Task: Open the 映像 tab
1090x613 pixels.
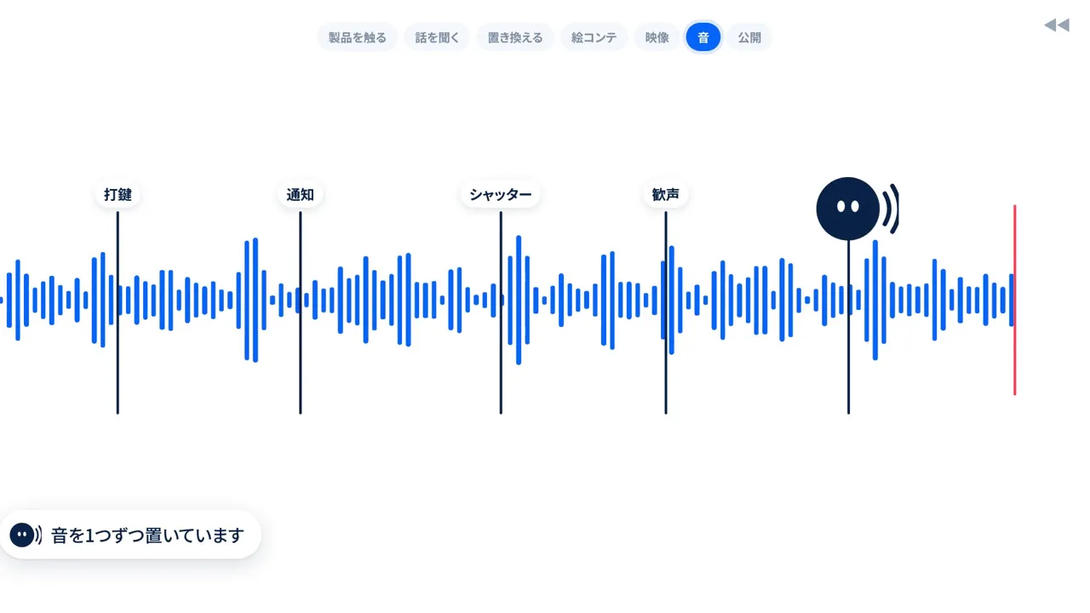Action: coord(657,37)
